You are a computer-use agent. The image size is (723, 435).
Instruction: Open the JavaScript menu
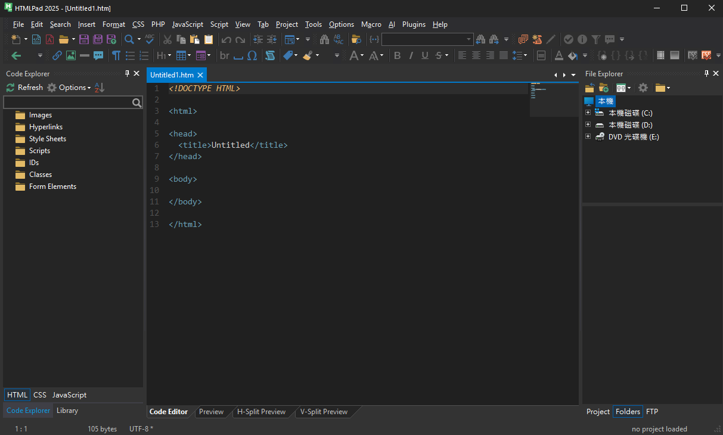187,24
